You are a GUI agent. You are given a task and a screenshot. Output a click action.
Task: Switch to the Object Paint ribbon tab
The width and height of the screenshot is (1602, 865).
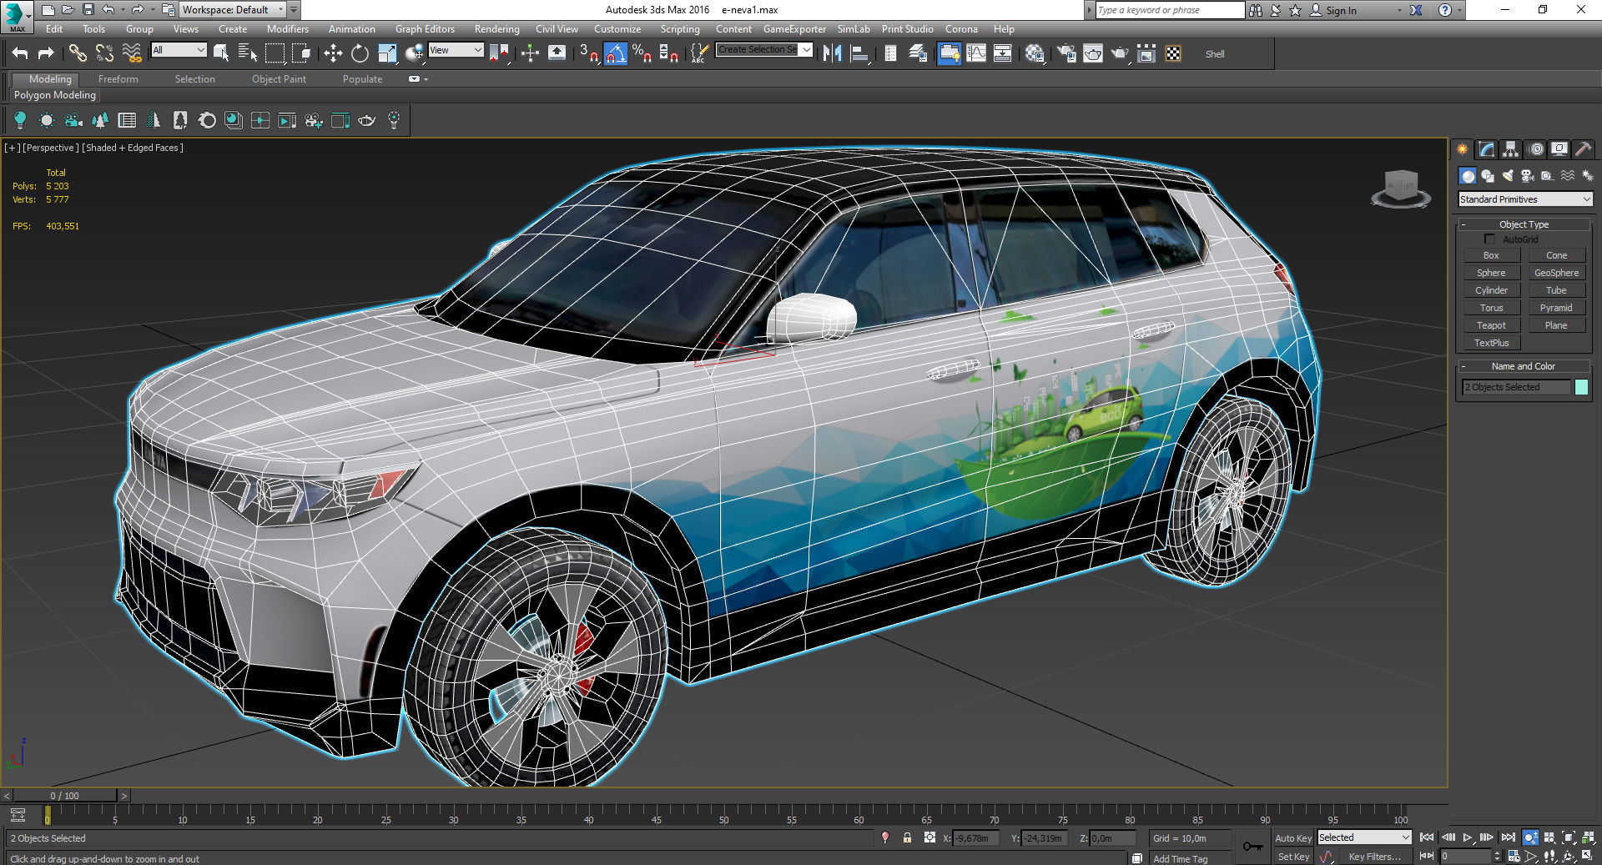(279, 79)
